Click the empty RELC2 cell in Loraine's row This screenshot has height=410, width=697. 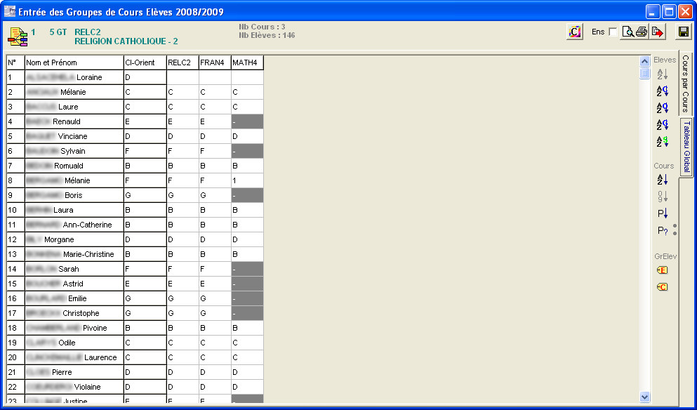tap(182, 77)
